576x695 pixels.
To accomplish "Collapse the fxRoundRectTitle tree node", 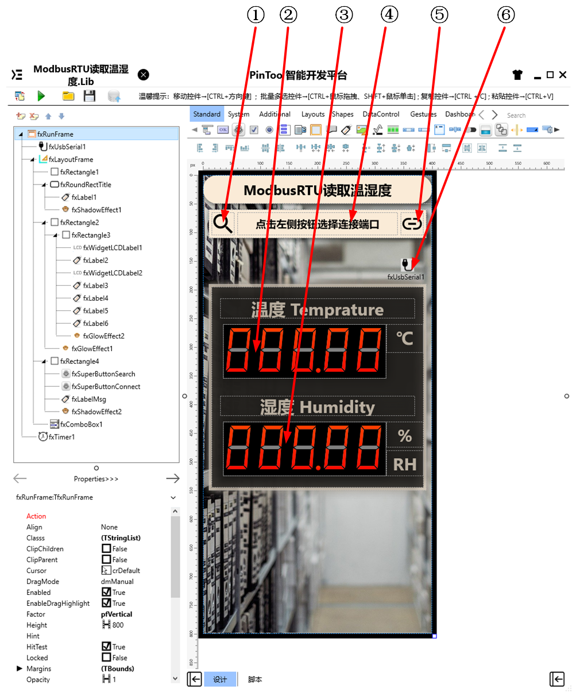I will pos(44,185).
